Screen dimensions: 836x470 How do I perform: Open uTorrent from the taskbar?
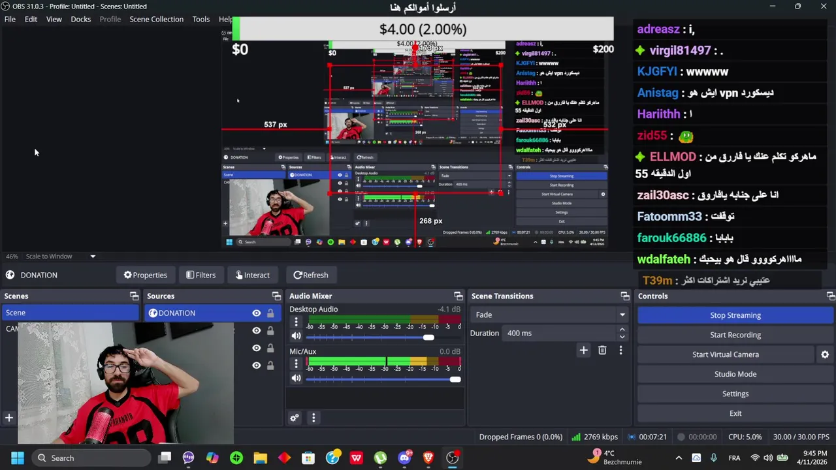(380, 458)
